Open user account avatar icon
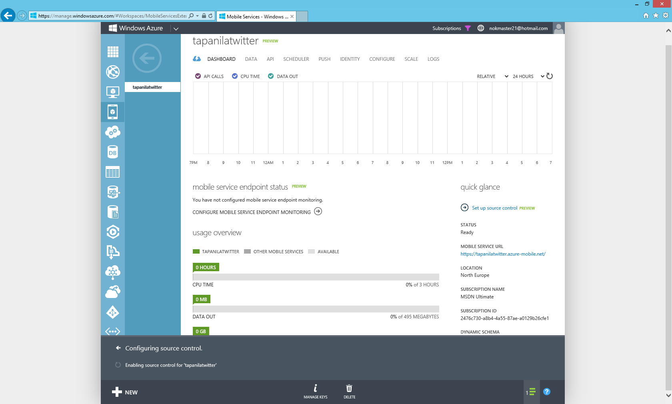This screenshot has height=404, width=672. (x=559, y=28)
